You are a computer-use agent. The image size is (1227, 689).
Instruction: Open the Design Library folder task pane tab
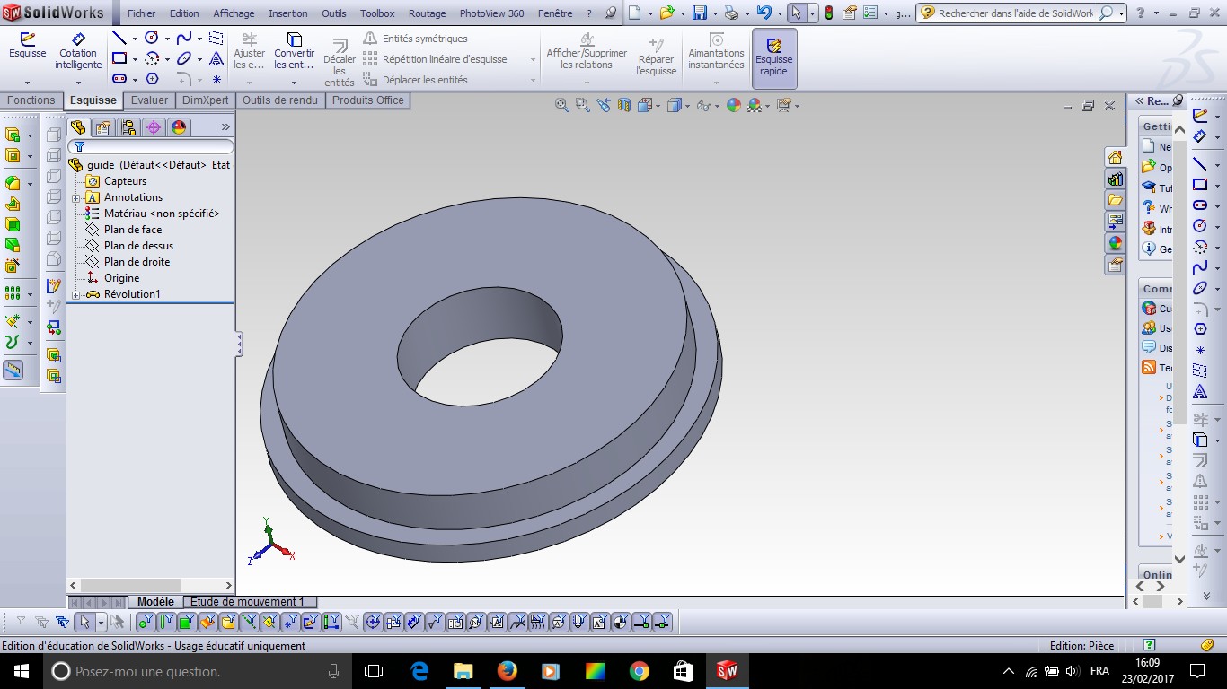(1115, 200)
